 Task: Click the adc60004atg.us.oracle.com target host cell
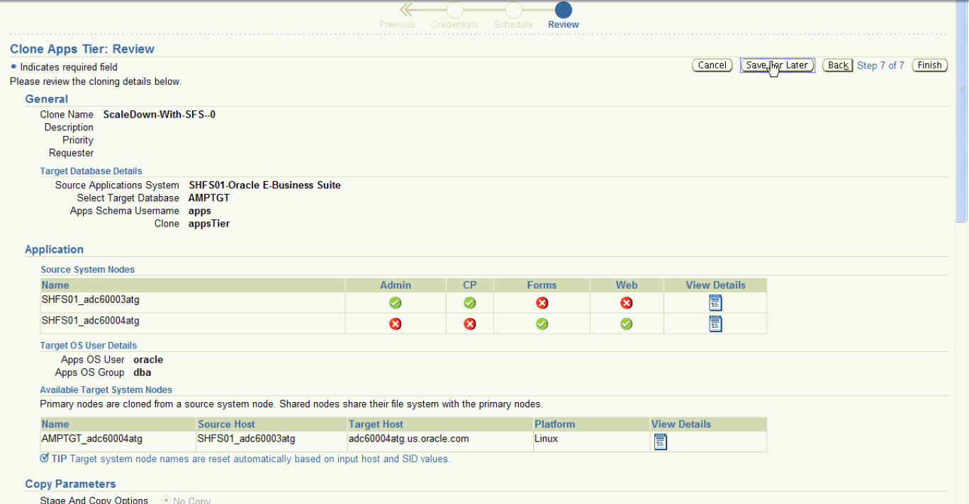click(409, 438)
